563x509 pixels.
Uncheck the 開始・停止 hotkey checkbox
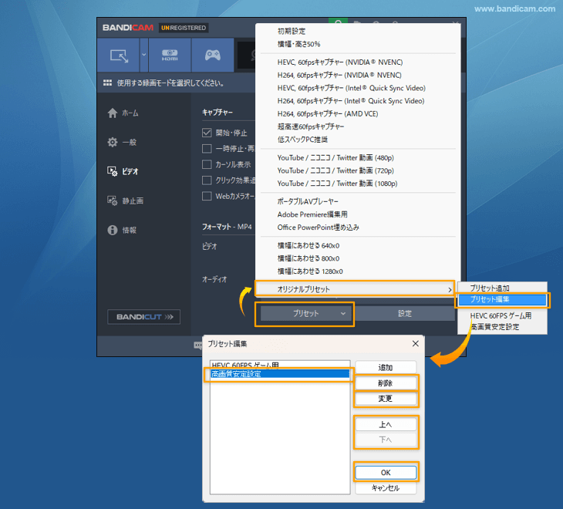[207, 133]
